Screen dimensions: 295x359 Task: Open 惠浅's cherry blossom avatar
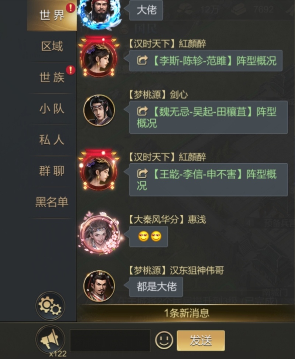[x=99, y=234]
